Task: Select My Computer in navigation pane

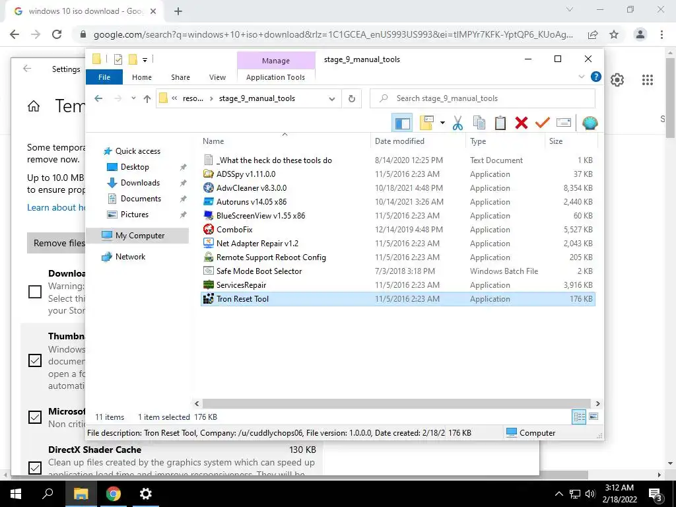Action: point(137,236)
